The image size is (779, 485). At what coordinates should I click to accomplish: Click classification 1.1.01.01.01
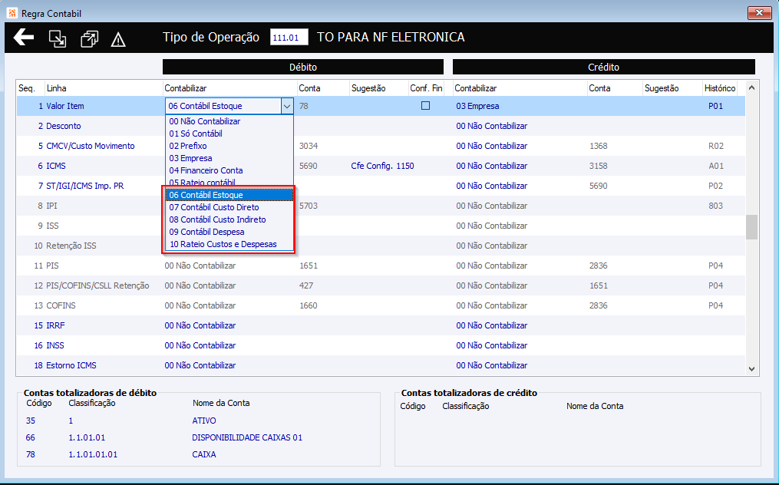[93, 454]
